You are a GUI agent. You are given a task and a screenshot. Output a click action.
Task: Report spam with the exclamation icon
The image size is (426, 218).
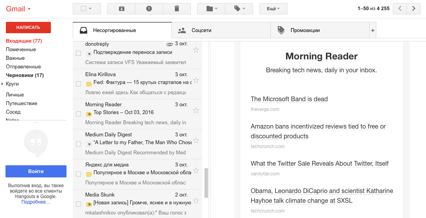[149, 9]
